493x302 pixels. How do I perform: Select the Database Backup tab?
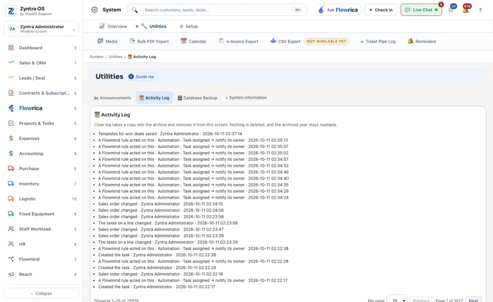[197, 98]
